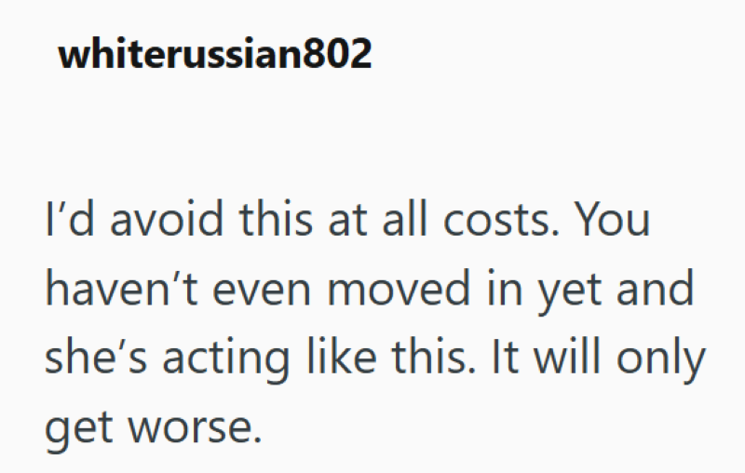Open the whiterussian802 user profile
Viewport: 745px width, 473px height.
pyautogui.click(x=215, y=53)
